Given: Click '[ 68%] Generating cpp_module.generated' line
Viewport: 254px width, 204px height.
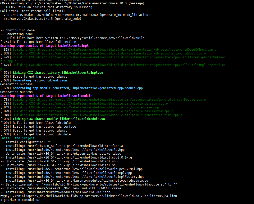Looking at the screenshot, I should point(71,88).
